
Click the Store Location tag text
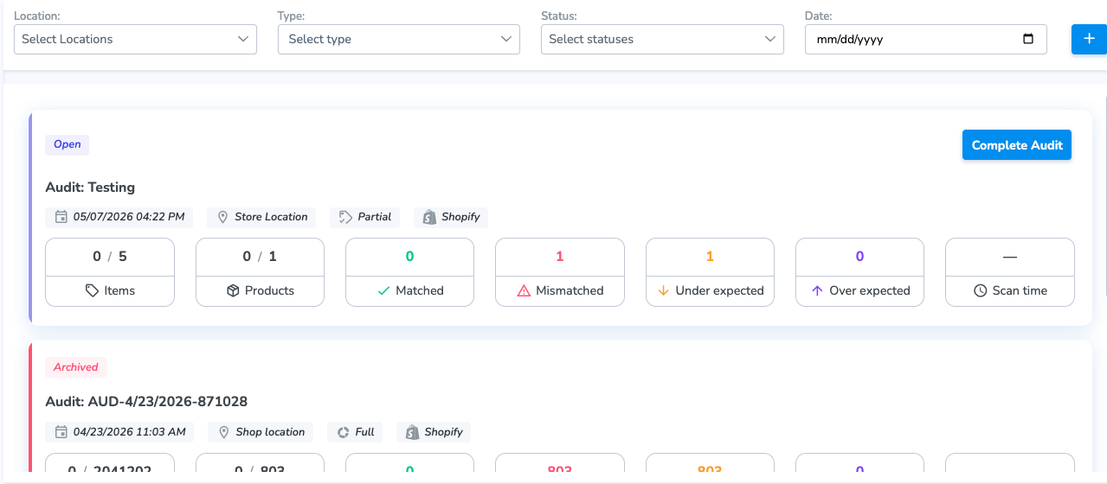(271, 217)
